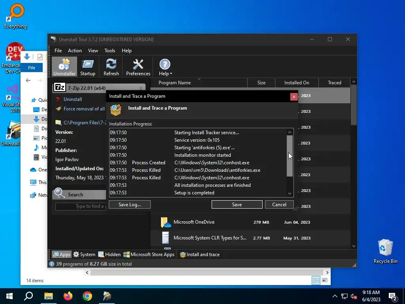405x304 pixels.
Task: Click log scroll down arrow
Action: click(290, 193)
